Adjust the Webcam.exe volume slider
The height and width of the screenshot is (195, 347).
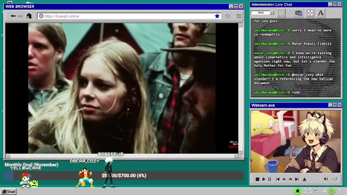tap(334, 179)
